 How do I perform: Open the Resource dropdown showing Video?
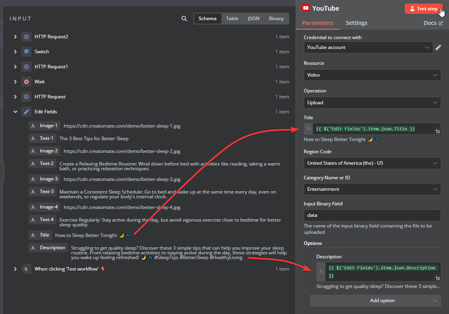[372, 75]
